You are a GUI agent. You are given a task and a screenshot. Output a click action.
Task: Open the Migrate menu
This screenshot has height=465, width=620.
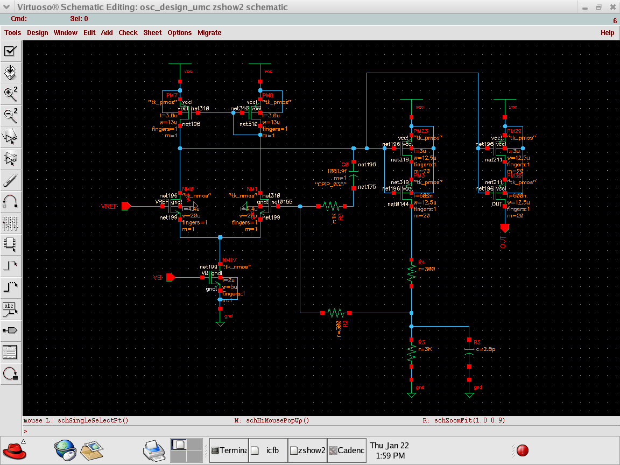click(x=209, y=33)
